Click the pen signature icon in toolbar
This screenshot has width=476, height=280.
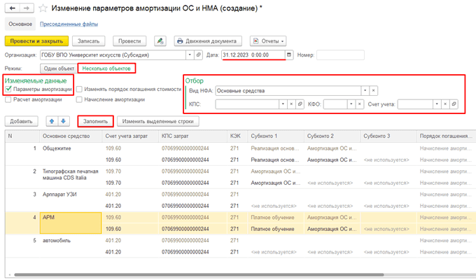click(160, 41)
